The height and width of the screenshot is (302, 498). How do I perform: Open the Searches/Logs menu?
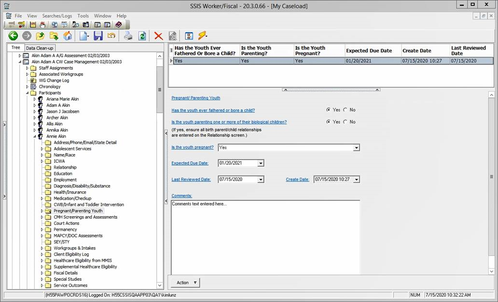click(57, 16)
